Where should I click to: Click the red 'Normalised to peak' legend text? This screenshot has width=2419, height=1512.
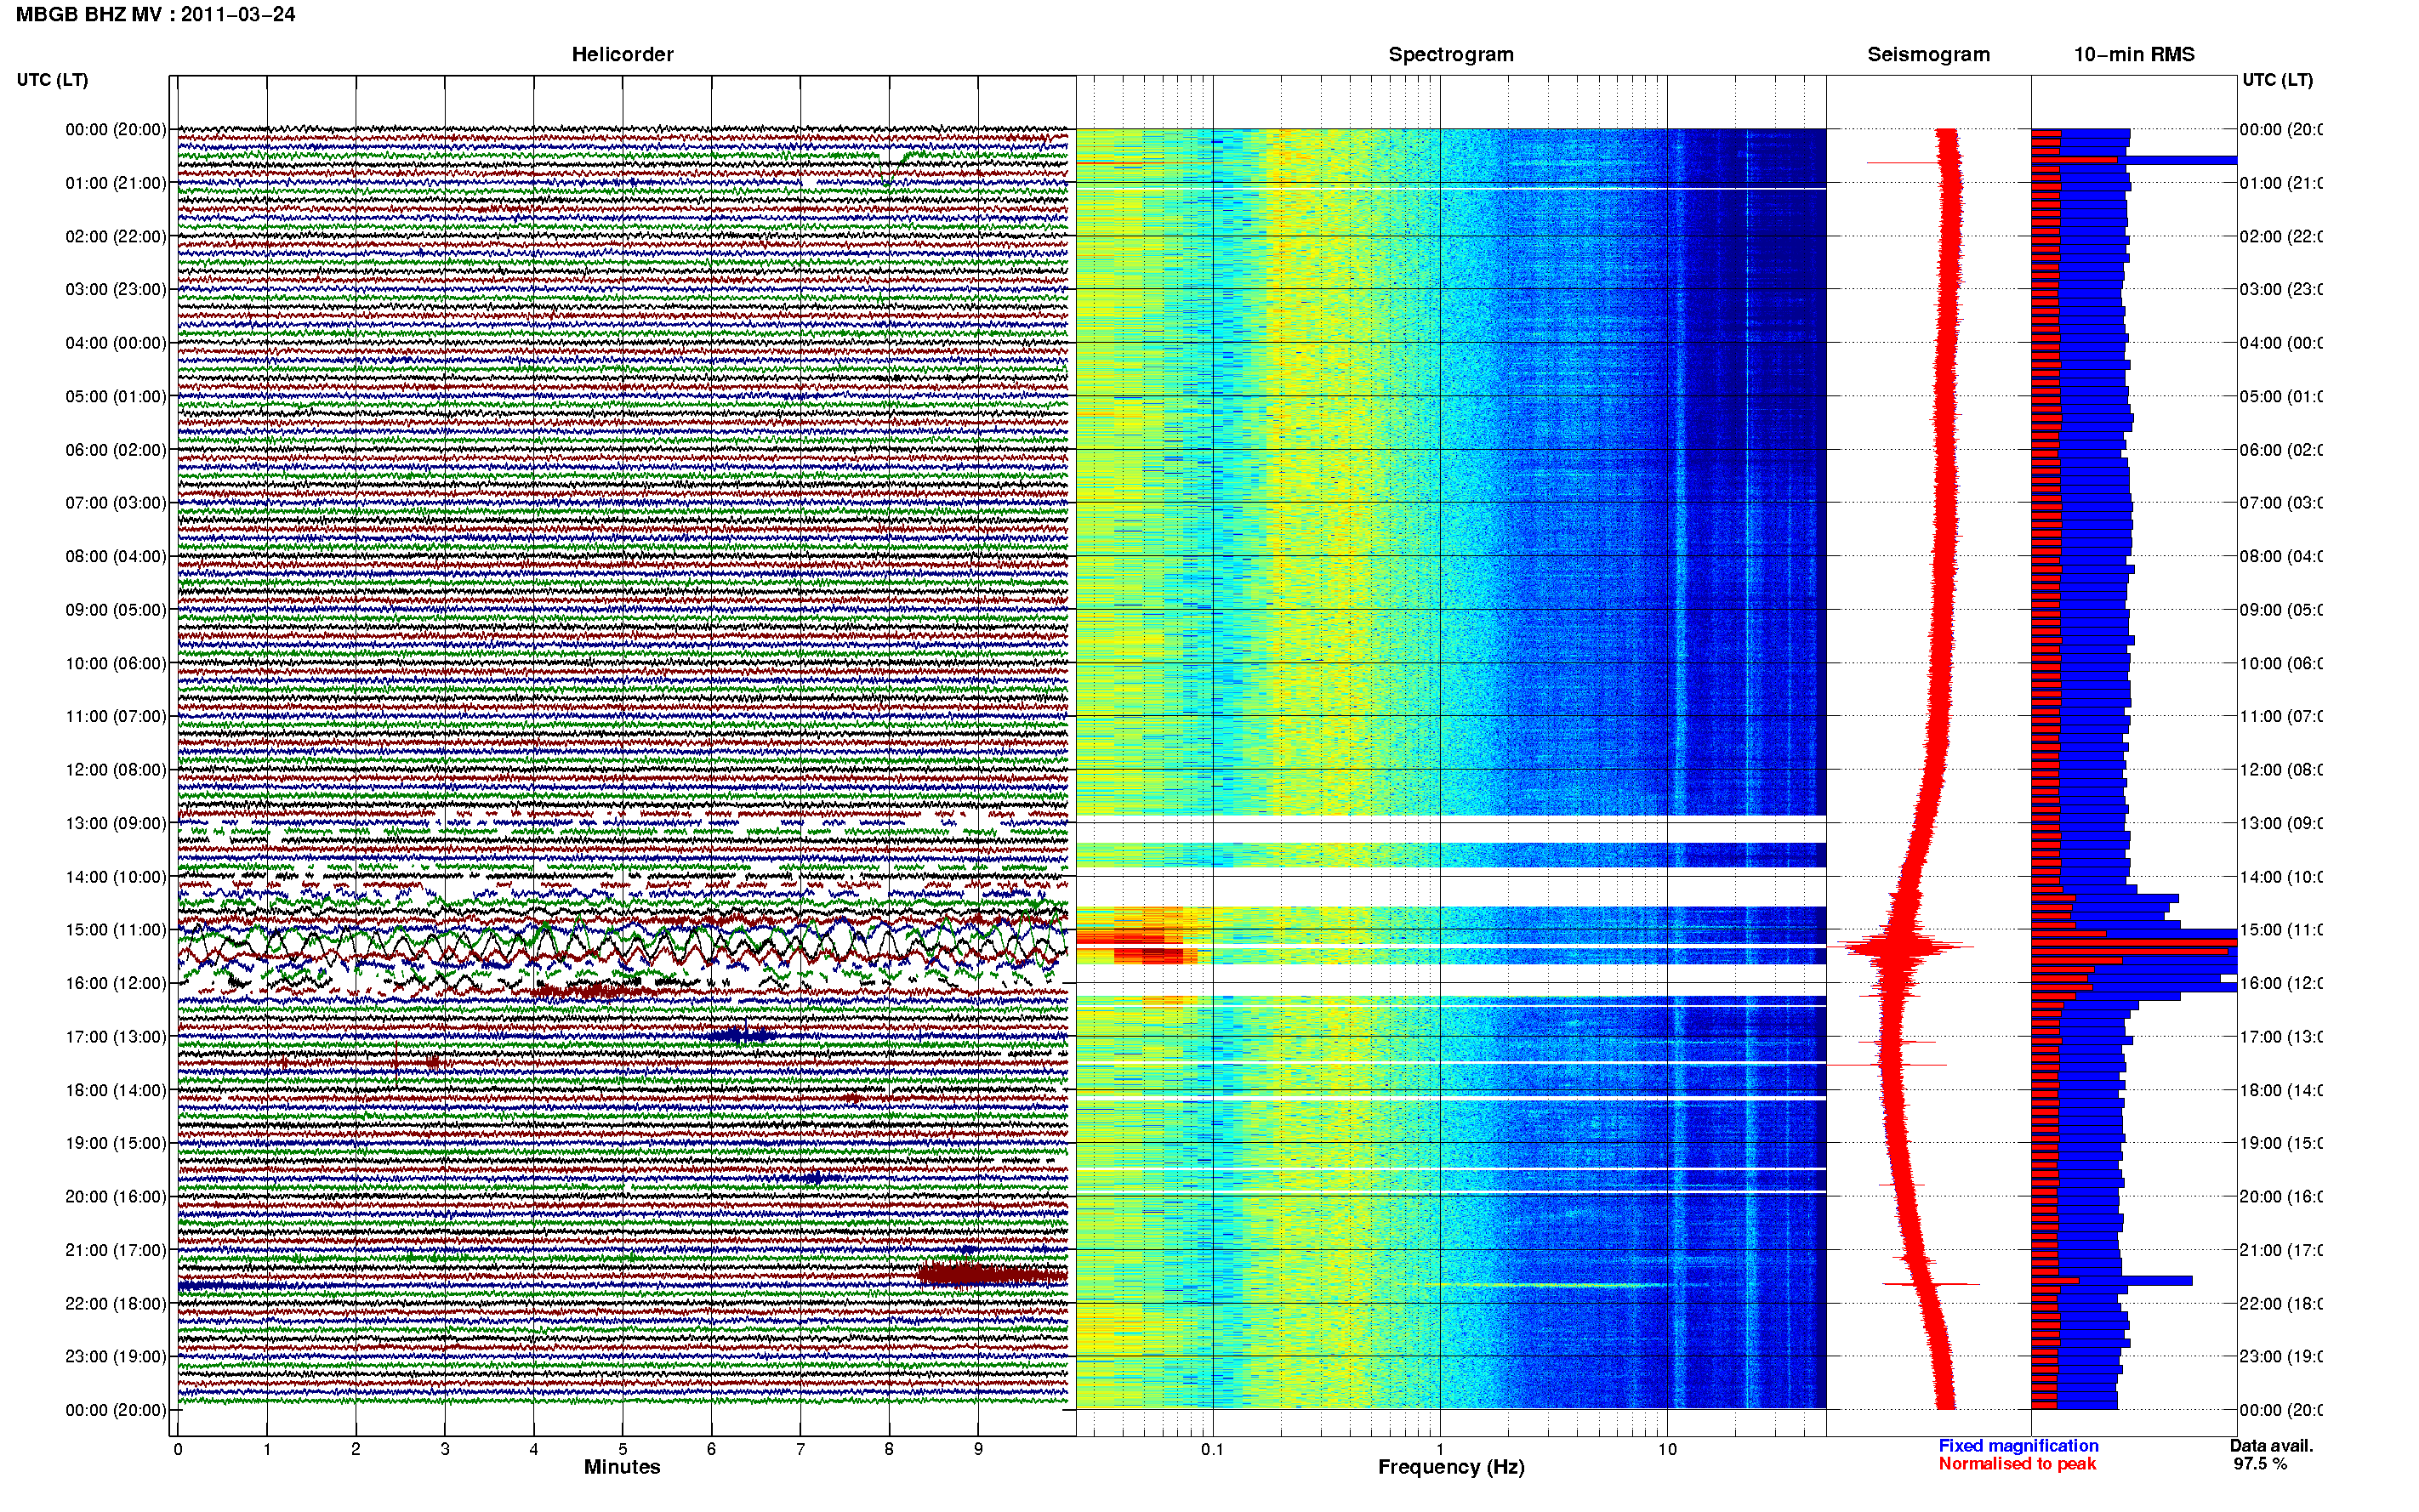pos(2017,1464)
